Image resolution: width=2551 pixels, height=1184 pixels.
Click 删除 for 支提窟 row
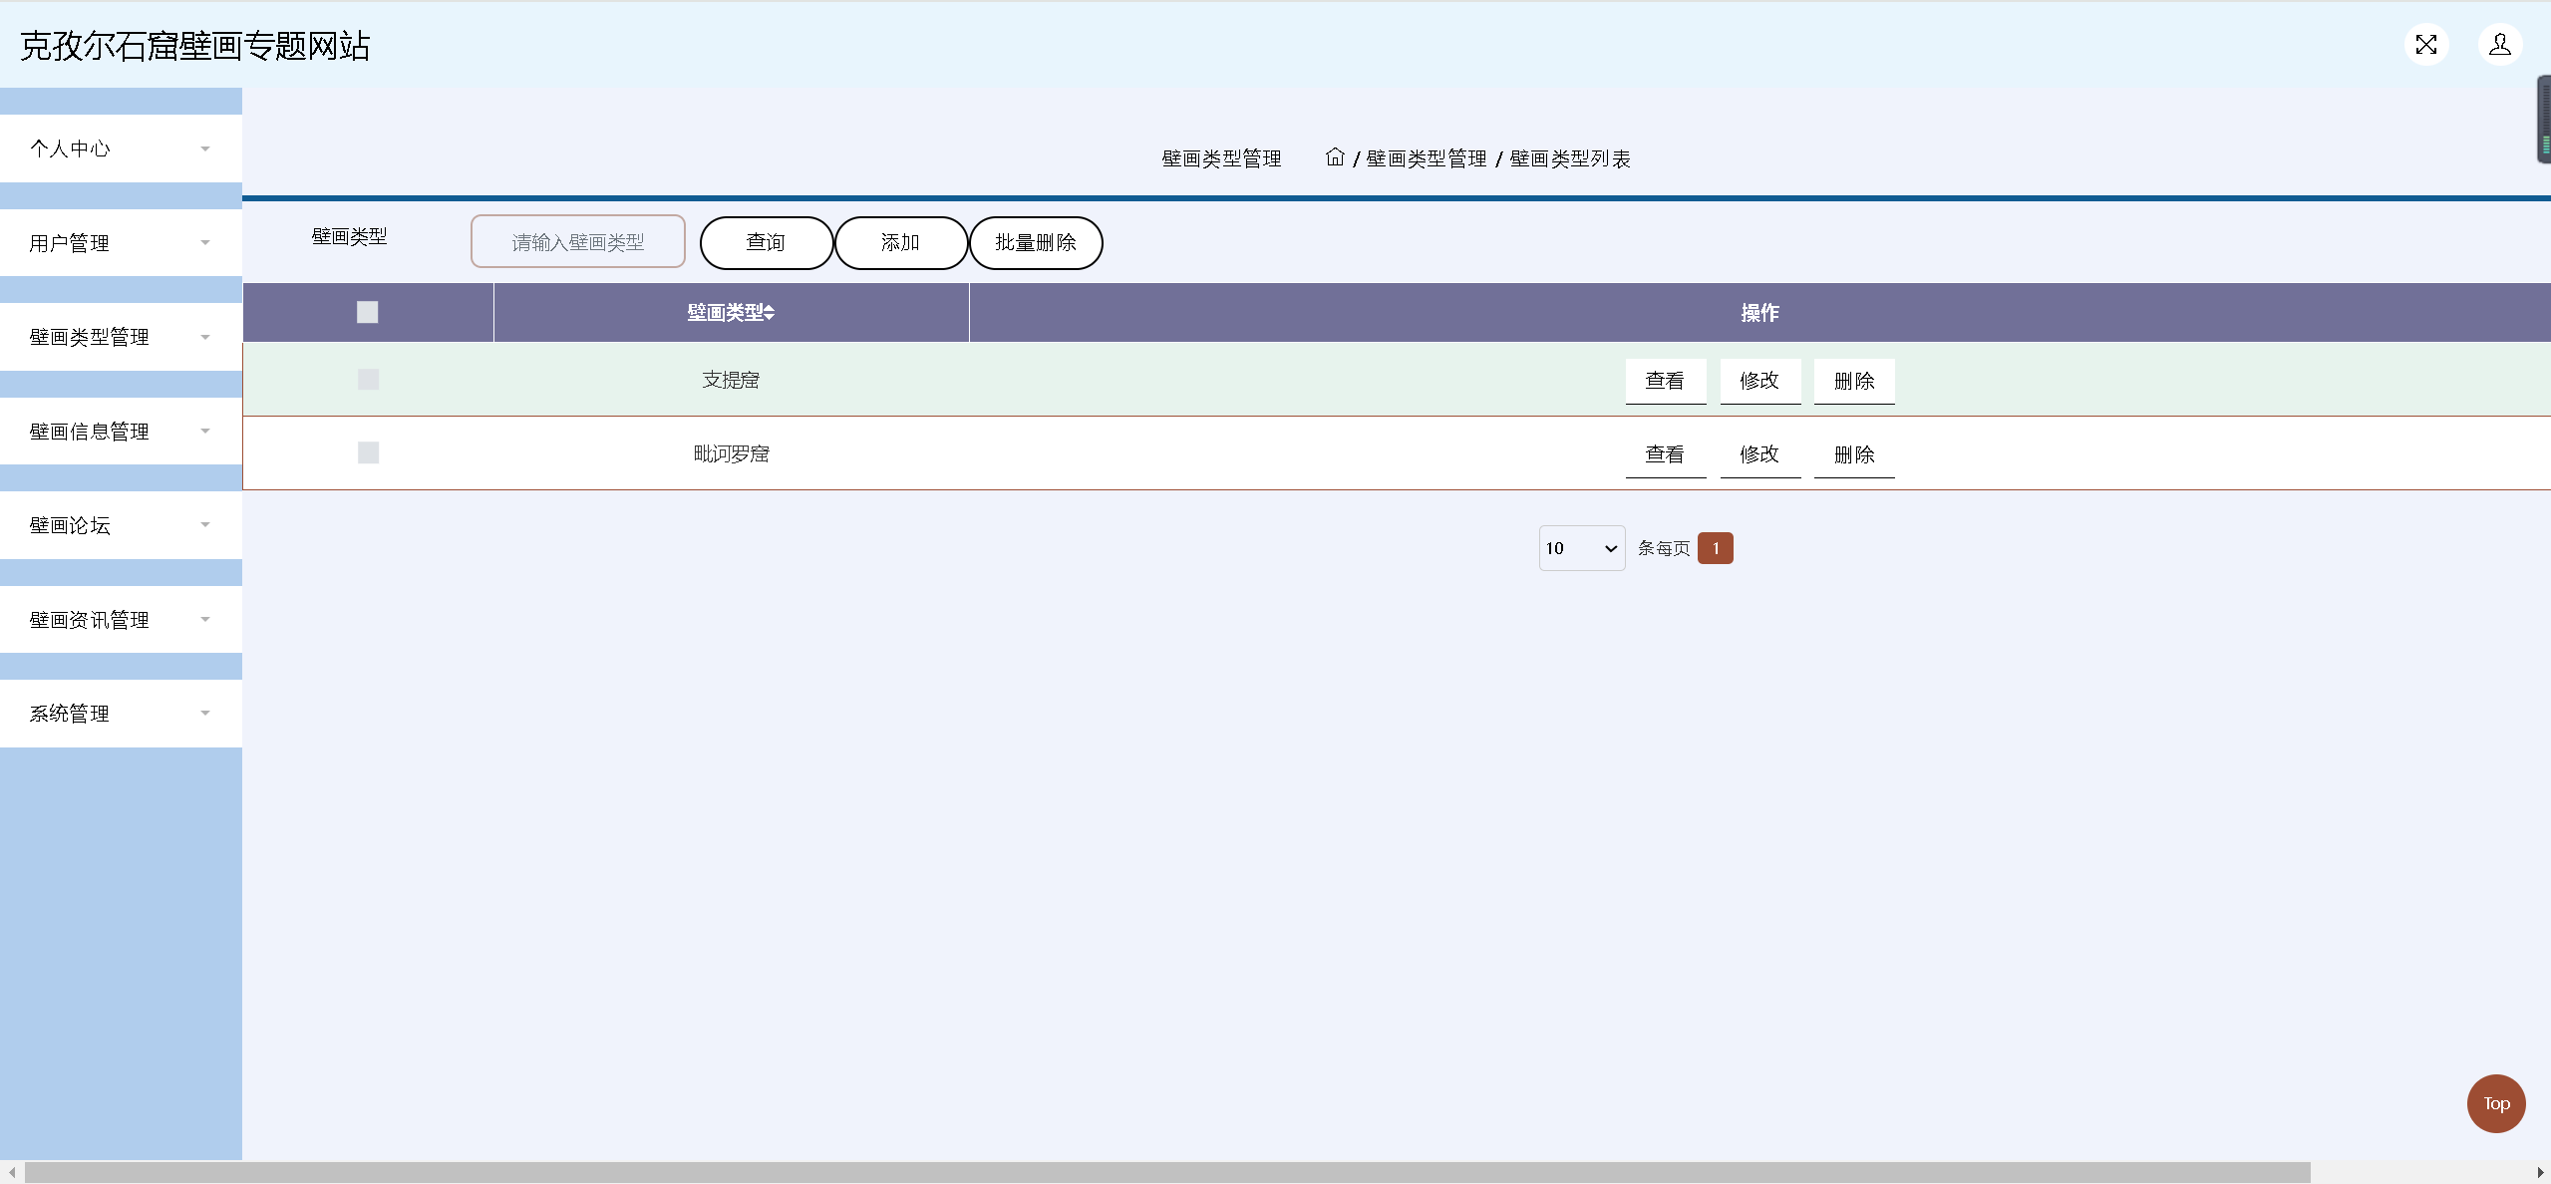[1853, 381]
